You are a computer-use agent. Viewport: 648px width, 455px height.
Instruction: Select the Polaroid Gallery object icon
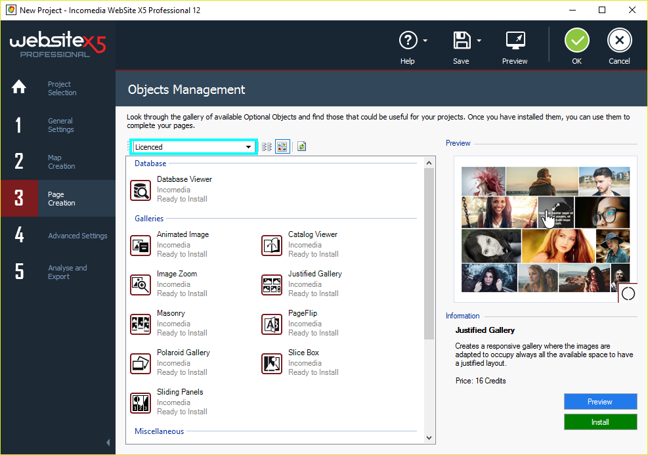(x=140, y=364)
